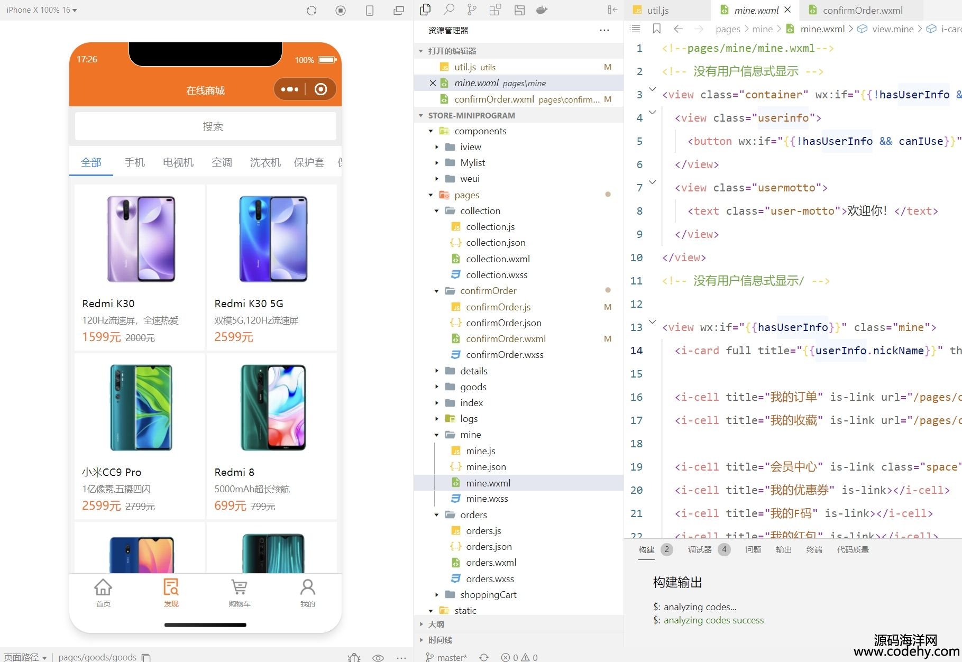The width and height of the screenshot is (962, 662).
Task: Collapse the confirmOrder folder
Action: tap(437, 291)
